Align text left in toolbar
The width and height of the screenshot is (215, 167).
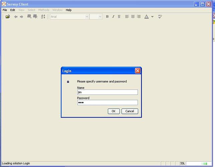tap(127, 17)
